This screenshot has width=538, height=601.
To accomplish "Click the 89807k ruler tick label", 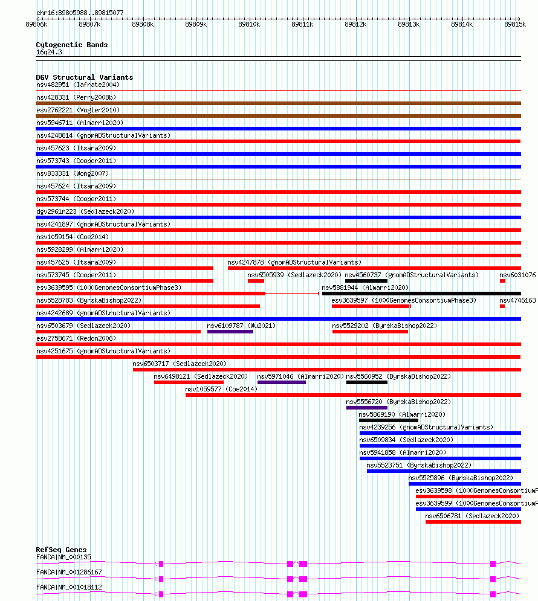I will [x=89, y=24].
